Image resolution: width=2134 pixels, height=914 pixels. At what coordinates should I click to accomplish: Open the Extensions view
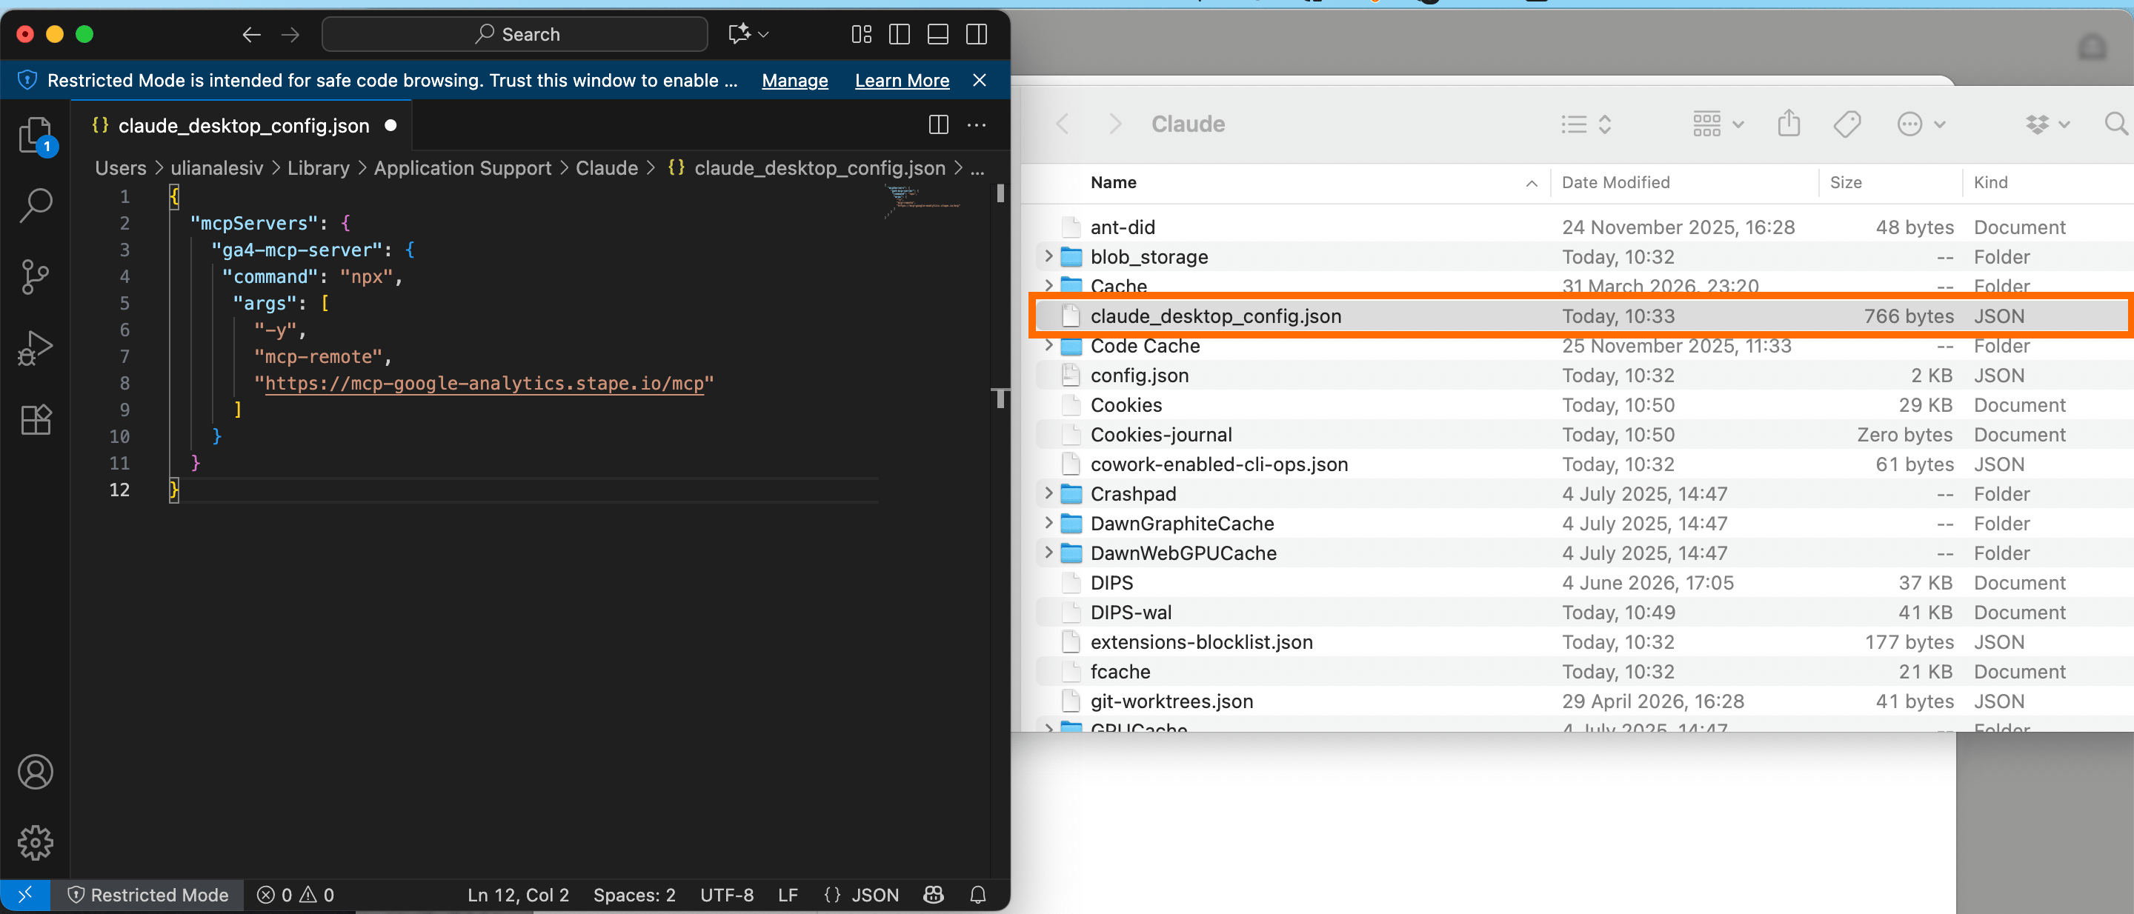tap(36, 419)
